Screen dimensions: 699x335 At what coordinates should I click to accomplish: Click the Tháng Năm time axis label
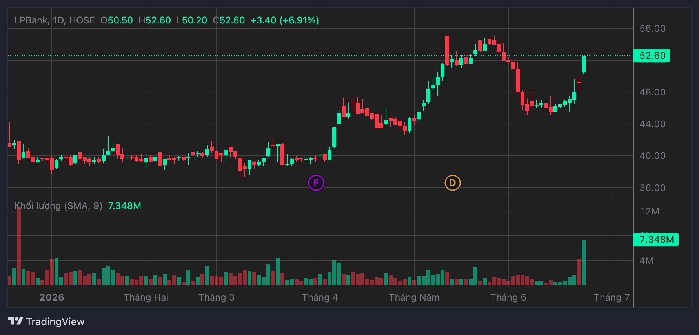414,297
